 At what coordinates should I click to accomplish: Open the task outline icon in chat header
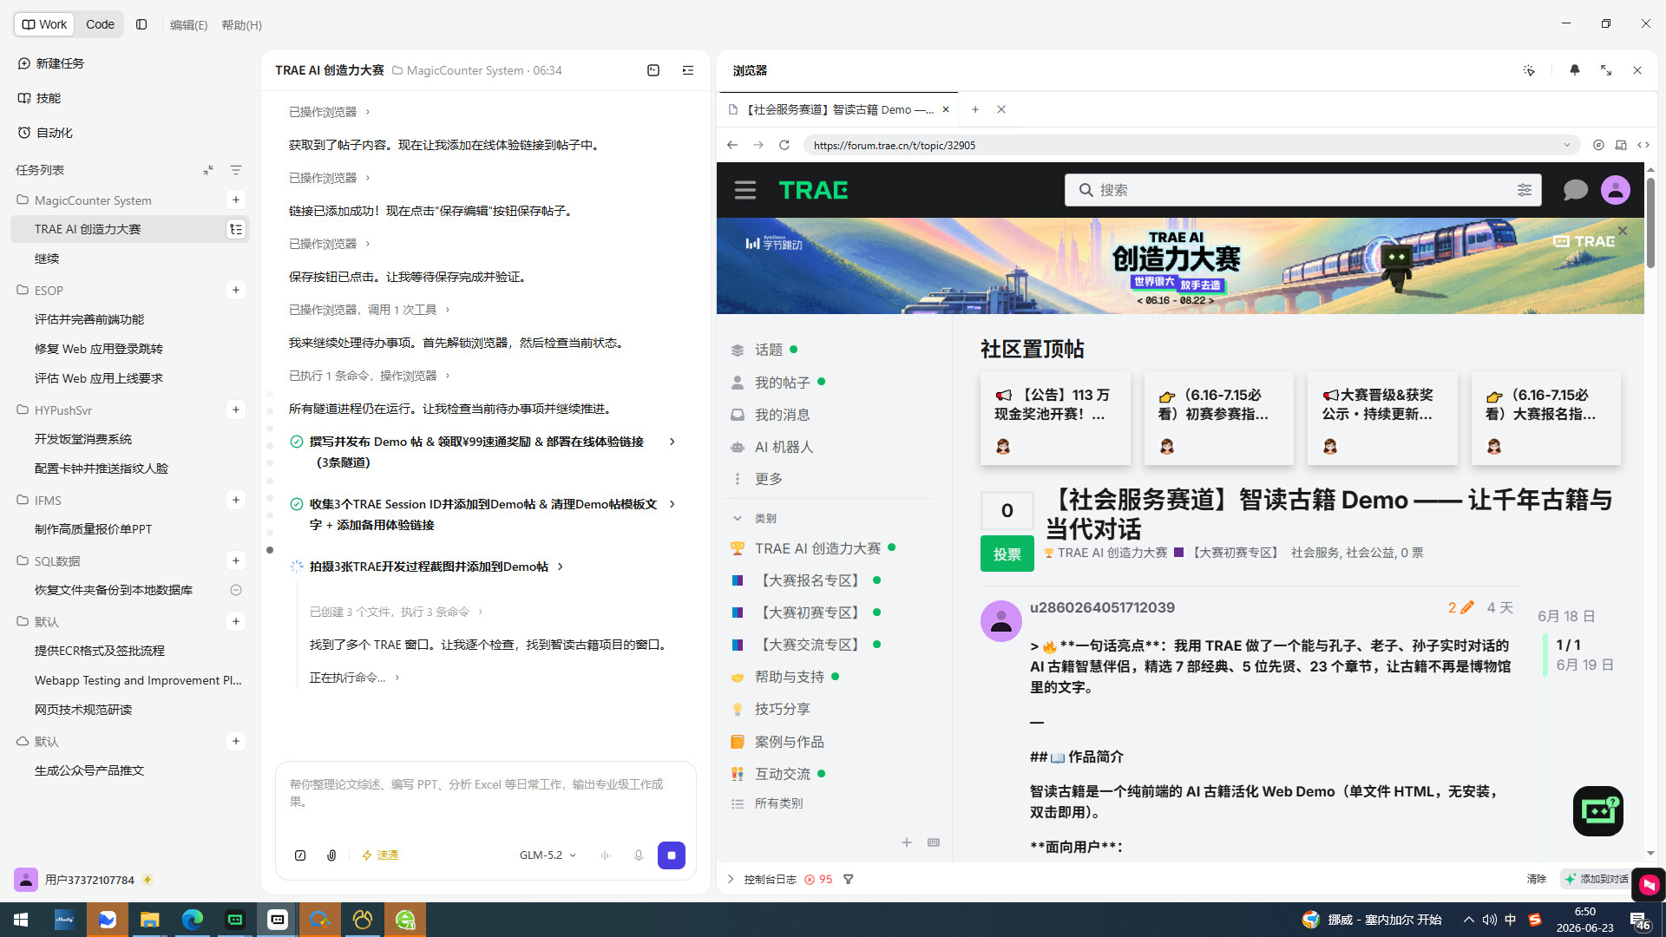688,70
